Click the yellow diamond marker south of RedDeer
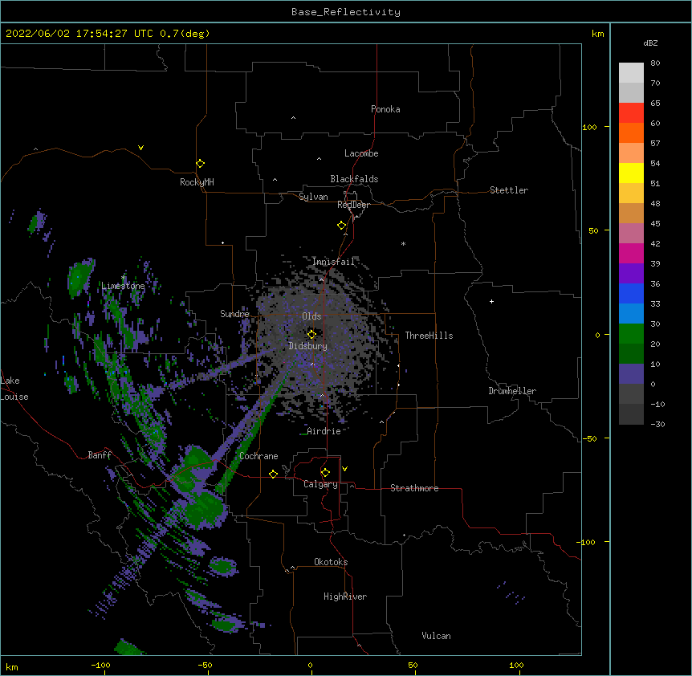Image resolution: width=692 pixels, height=676 pixels. tap(341, 226)
